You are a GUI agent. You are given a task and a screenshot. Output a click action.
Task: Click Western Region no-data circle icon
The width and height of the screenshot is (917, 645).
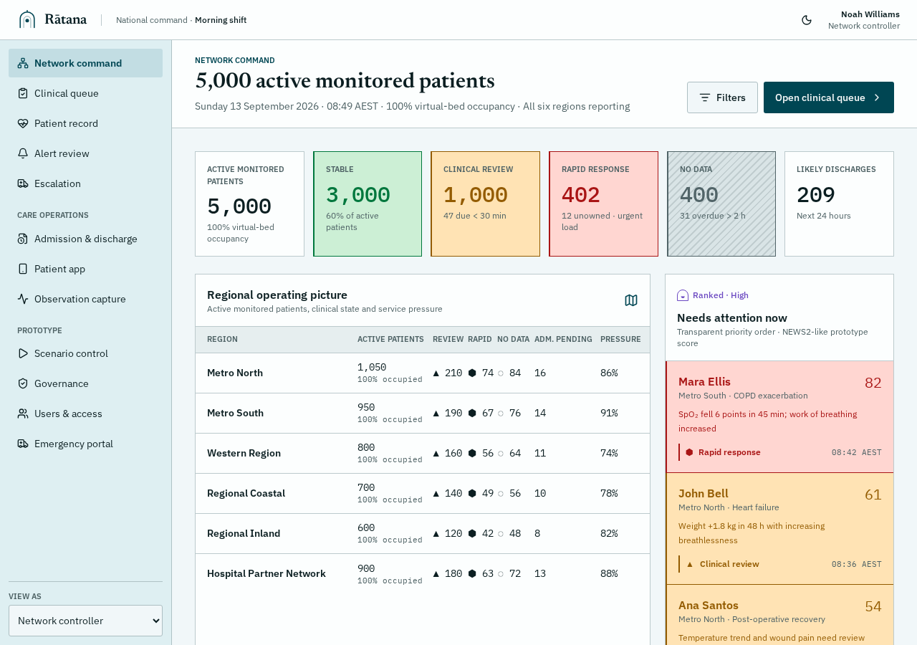pyautogui.click(x=501, y=453)
